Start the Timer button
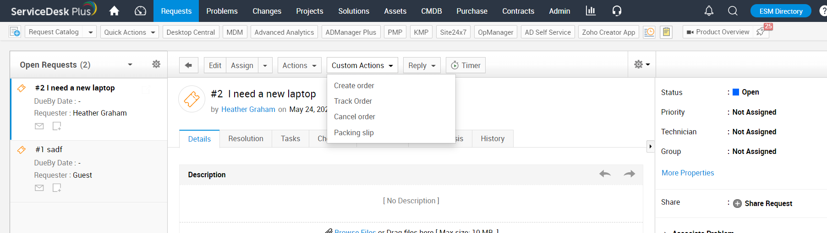Image resolution: width=827 pixels, height=233 pixels. click(466, 65)
